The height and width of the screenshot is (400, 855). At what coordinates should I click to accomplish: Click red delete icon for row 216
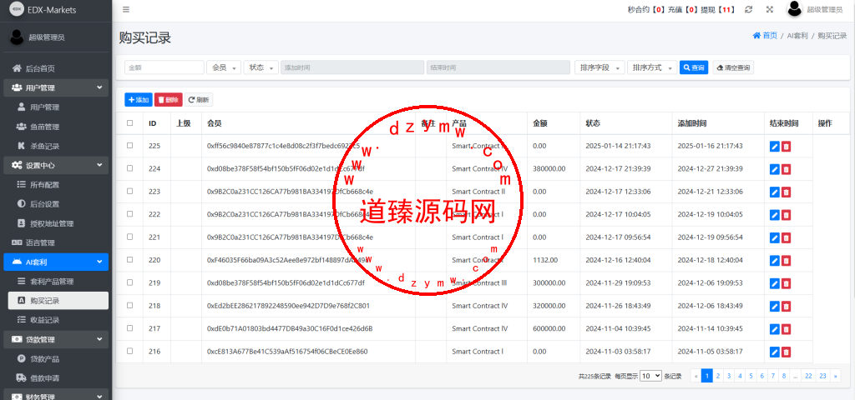click(786, 352)
